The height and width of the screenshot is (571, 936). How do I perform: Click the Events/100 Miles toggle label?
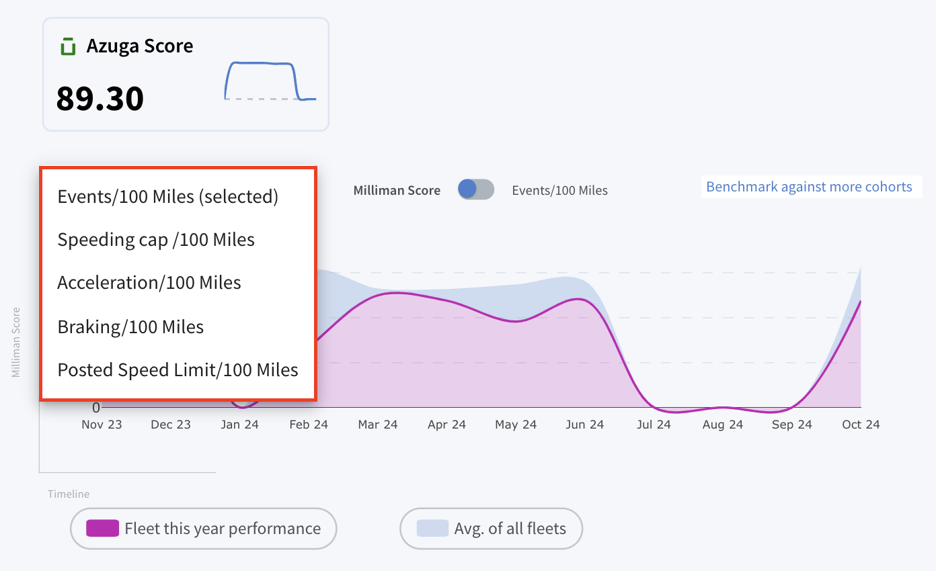point(559,191)
